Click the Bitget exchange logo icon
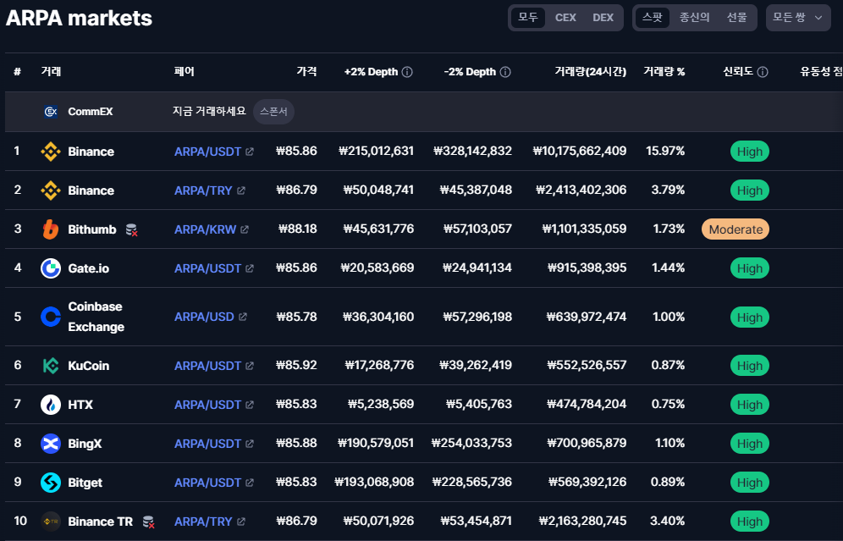This screenshot has width=843, height=541. pos(51,483)
